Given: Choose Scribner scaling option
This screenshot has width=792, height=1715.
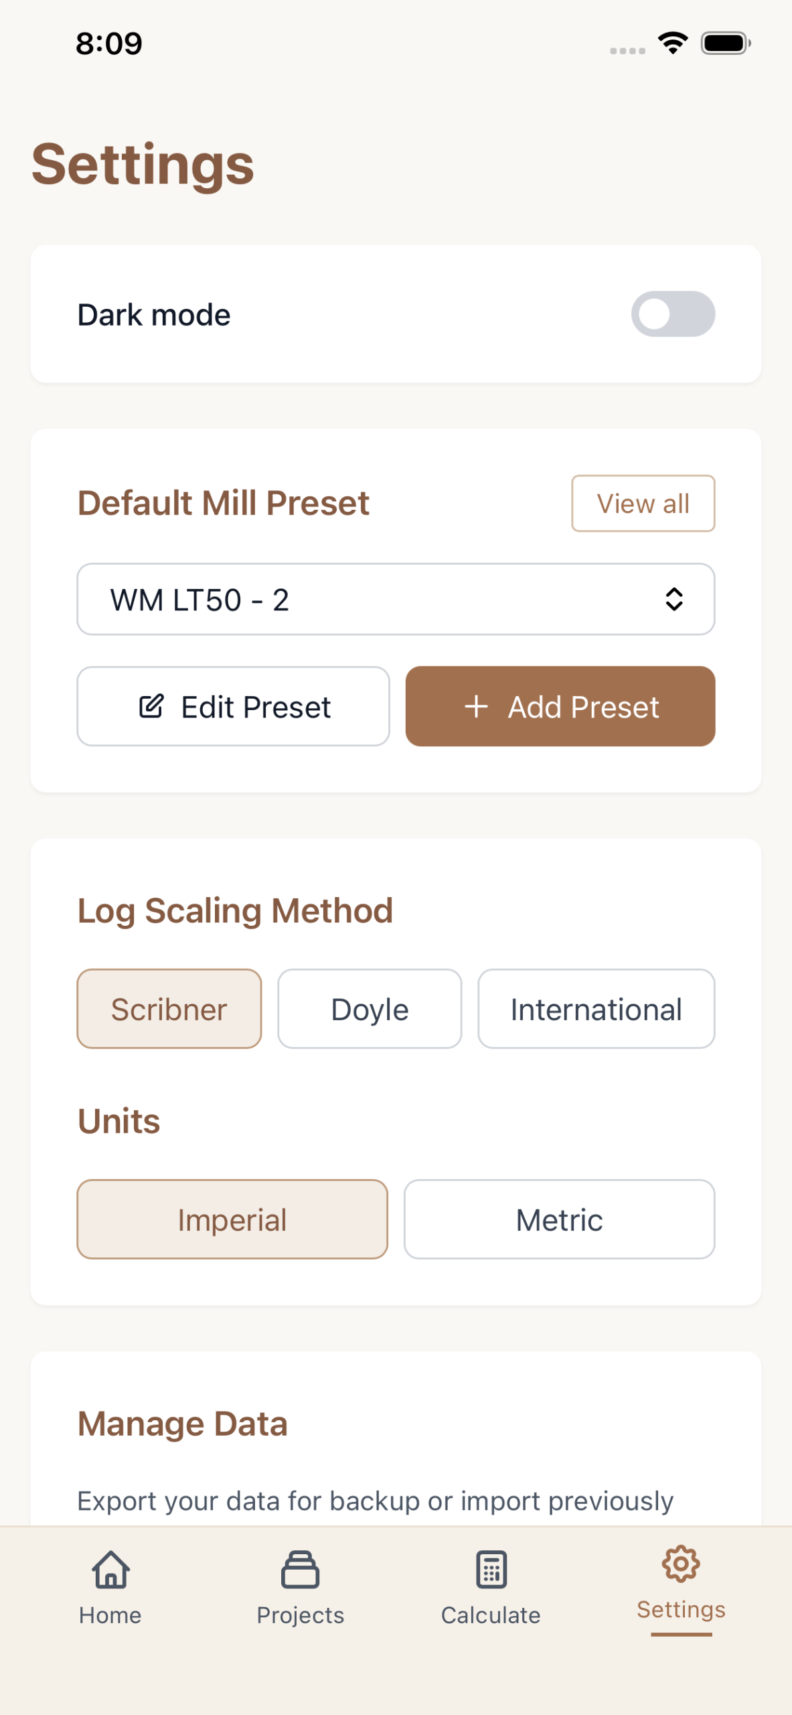Looking at the screenshot, I should point(169,1009).
